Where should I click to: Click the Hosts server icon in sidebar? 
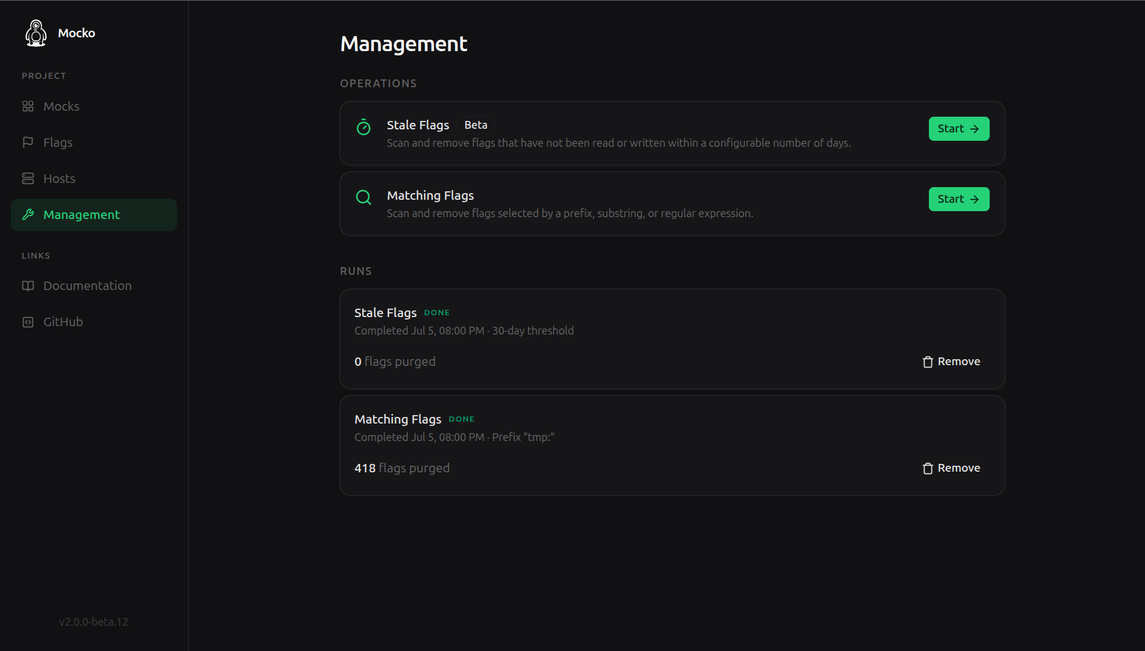(28, 179)
